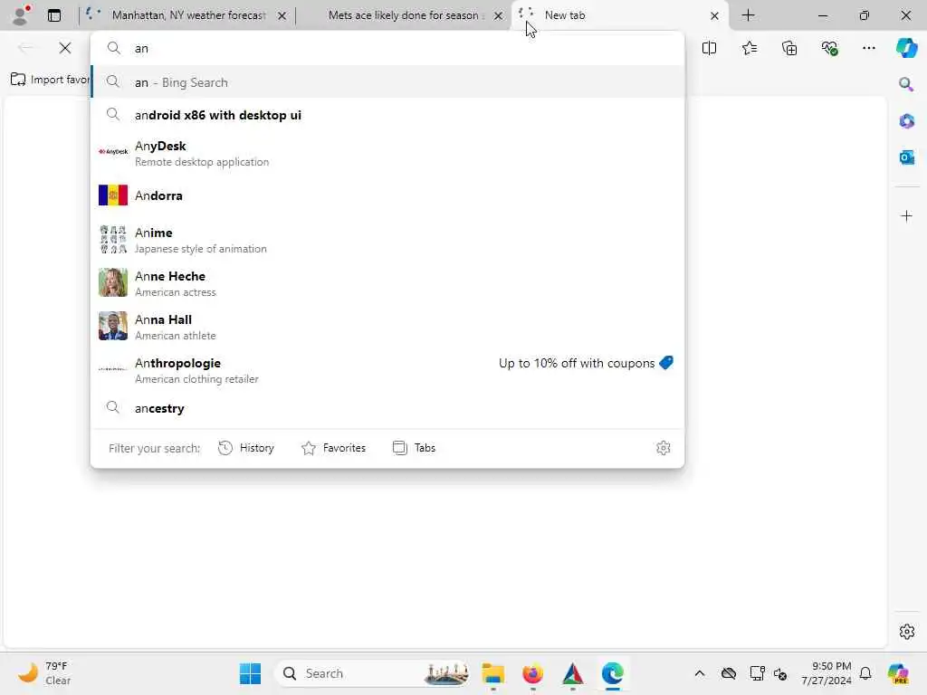Open Microsoft 365 sidebar icon
The image size is (927, 695).
pyautogui.click(x=906, y=121)
